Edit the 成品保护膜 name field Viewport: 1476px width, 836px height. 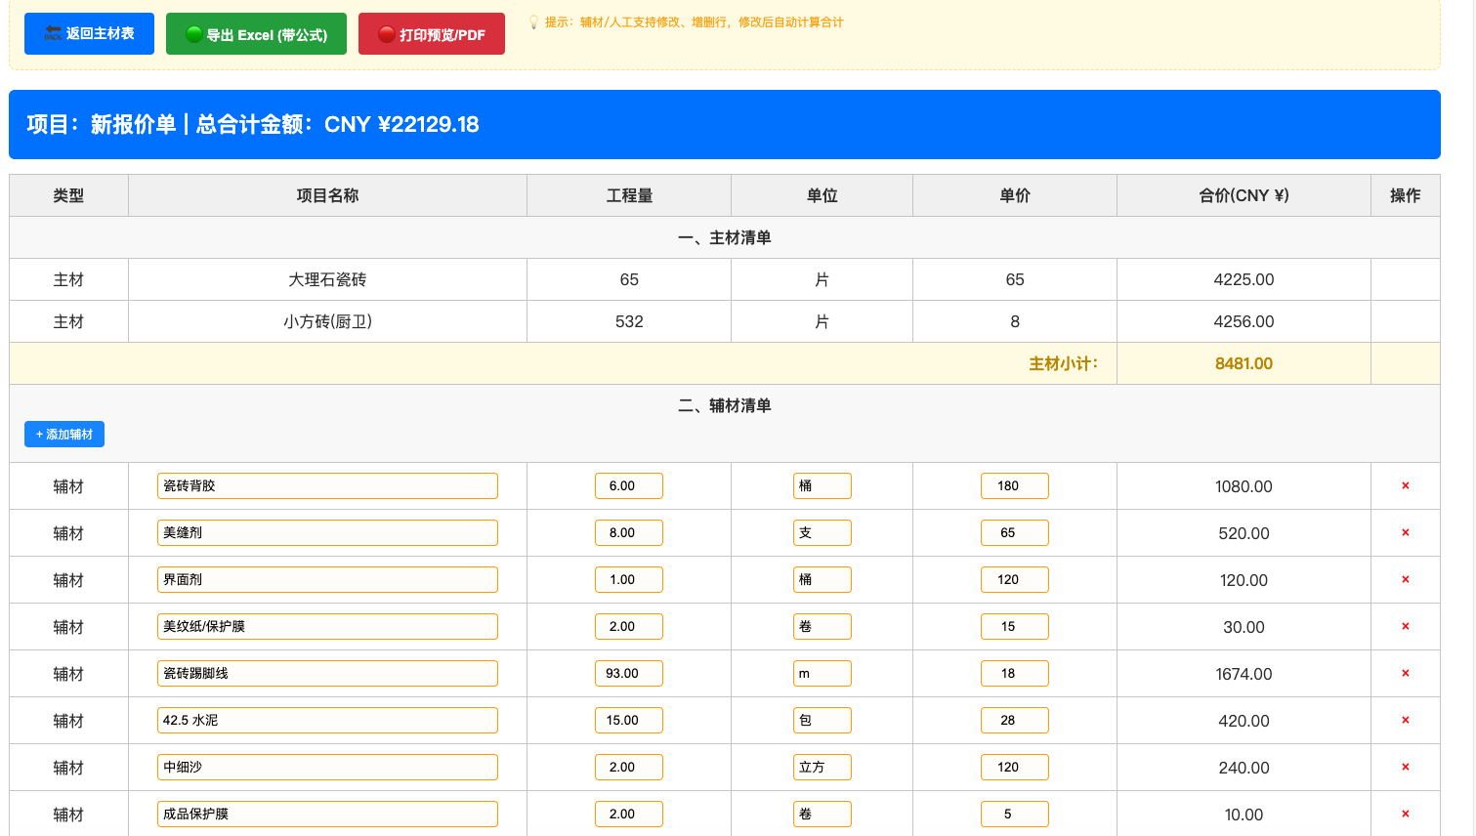pyautogui.click(x=327, y=814)
